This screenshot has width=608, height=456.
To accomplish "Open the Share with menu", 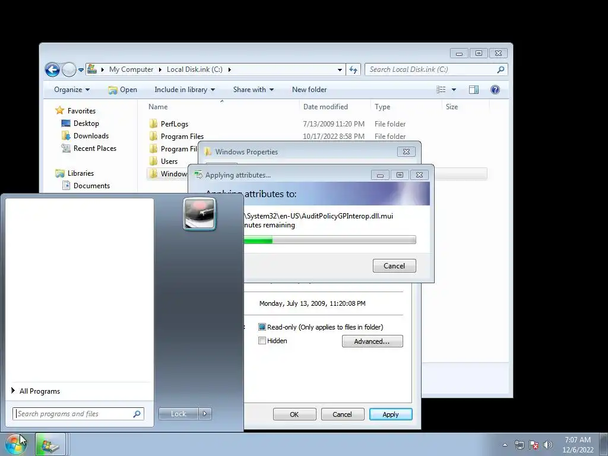I will coord(253,90).
